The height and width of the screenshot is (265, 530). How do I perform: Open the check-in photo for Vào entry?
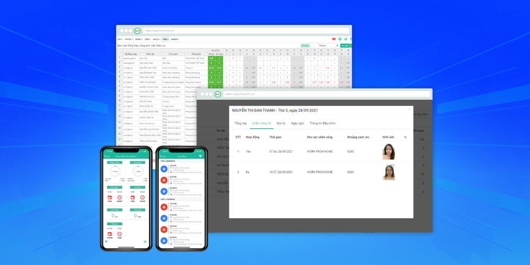click(388, 152)
